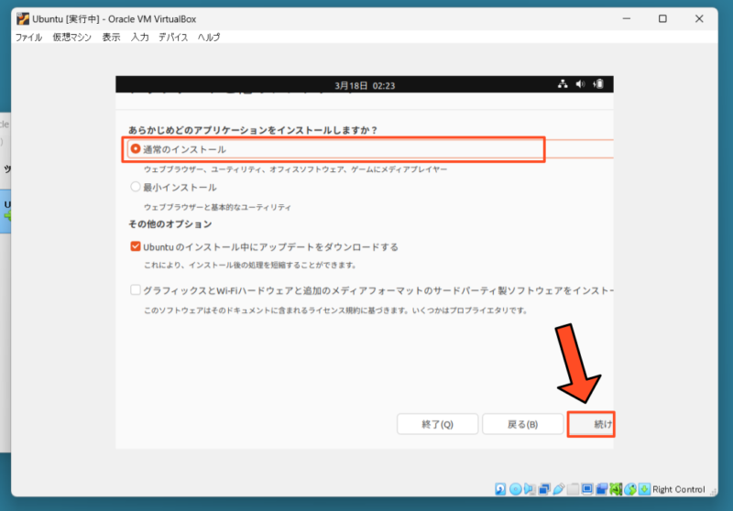Viewport: 733px width, 511px height.
Task: Open the 3月18日 02:23 clock menu
Action: [x=365, y=85]
